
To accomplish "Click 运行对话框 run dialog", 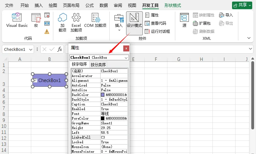I will coord(157,31).
